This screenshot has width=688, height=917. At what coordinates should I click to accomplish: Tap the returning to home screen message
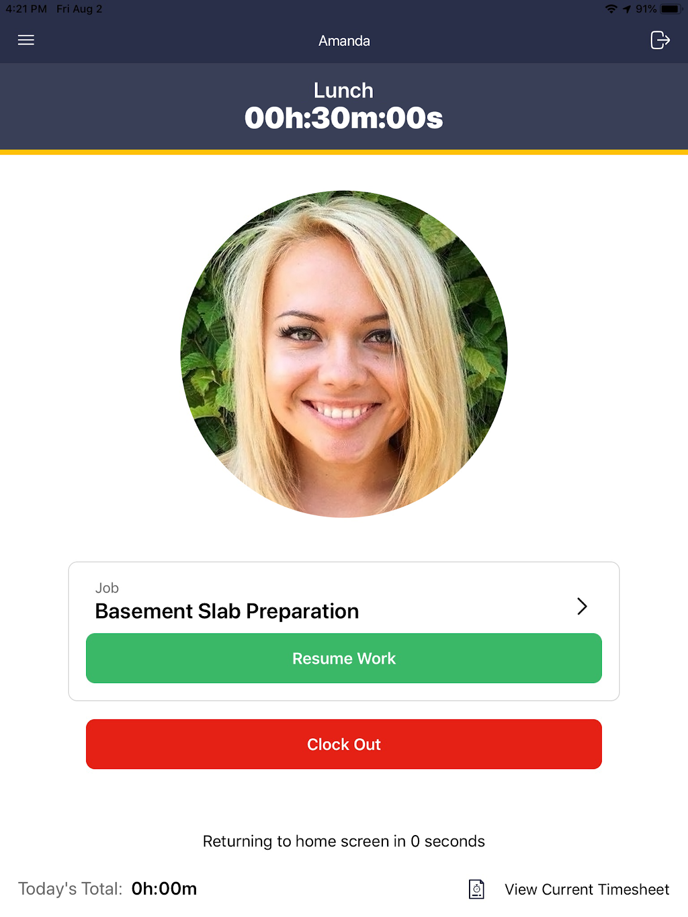click(x=344, y=841)
